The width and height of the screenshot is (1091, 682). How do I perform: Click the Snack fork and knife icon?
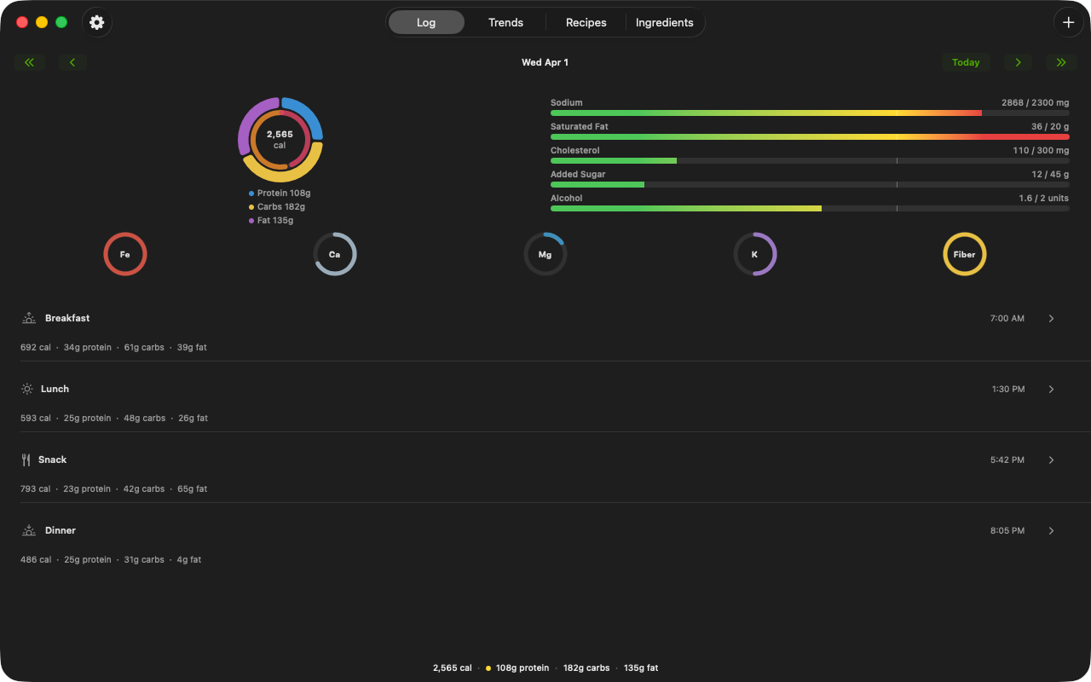(x=26, y=459)
